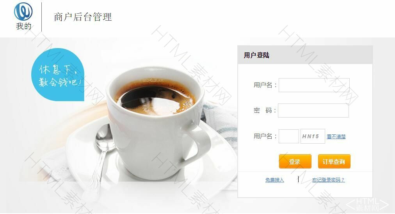395x214 pixels.
Task: Click the 用户名 label beside captcha box
Action: pyautogui.click(x=265, y=136)
